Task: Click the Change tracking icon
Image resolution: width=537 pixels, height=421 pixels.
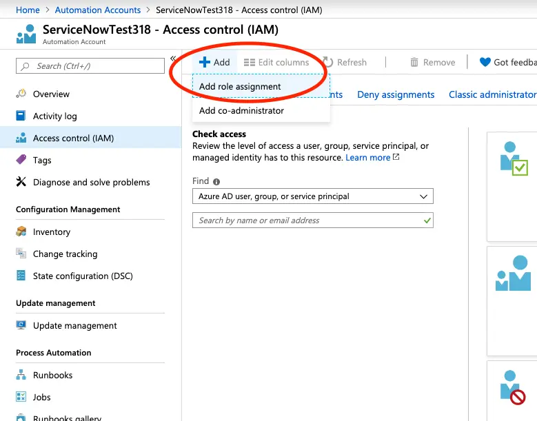Action: click(x=21, y=254)
